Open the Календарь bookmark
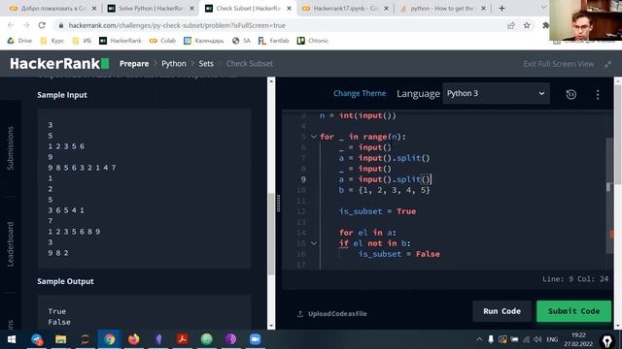This screenshot has height=349, width=622. [x=204, y=41]
